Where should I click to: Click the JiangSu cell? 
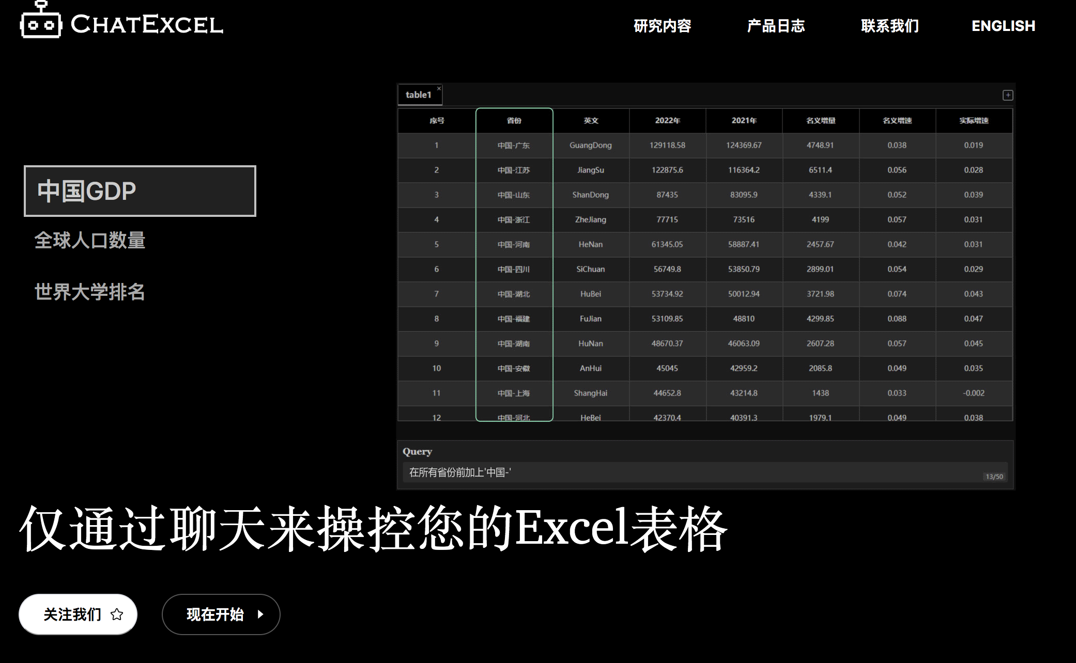coord(591,170)
